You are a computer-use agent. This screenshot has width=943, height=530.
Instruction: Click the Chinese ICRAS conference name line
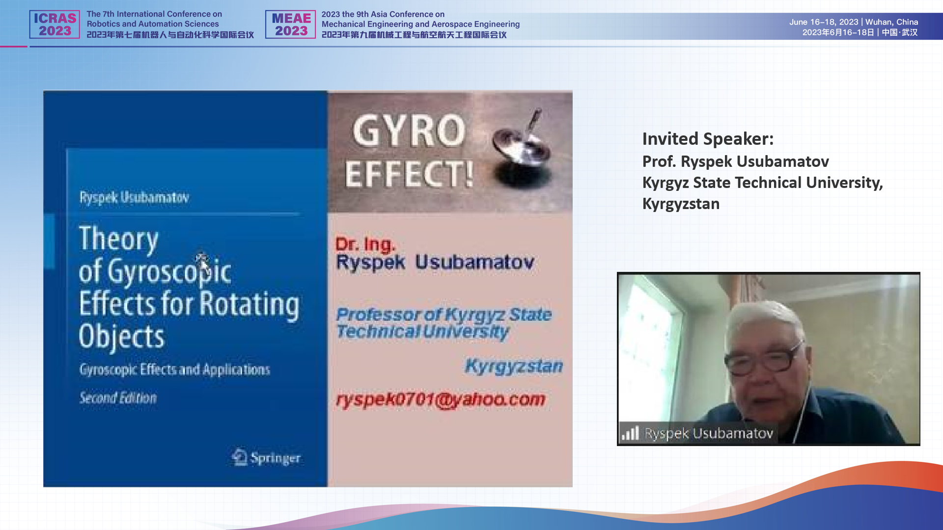(170, 35)
